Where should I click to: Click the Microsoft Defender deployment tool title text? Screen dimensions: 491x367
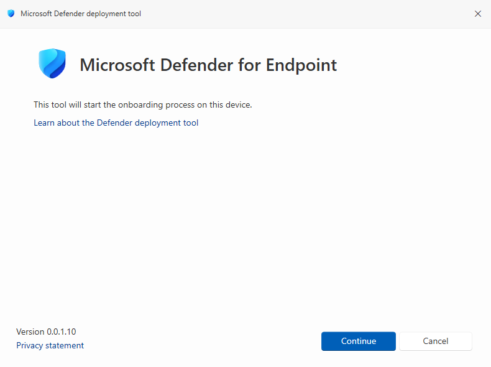click(x=81, y=14)
